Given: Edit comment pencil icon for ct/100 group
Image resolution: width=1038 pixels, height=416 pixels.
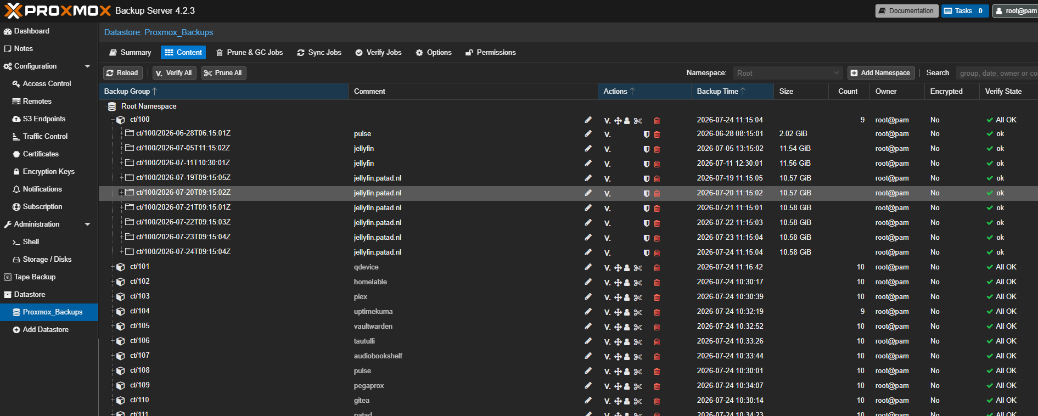Looking at the screenshot, I should pyautogui.click(x=588, y=120).
